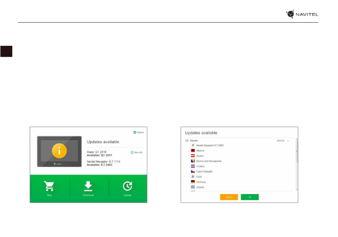Click the Download arrow icon
This screenshot has width=338, height=237.
coord(88,186)
